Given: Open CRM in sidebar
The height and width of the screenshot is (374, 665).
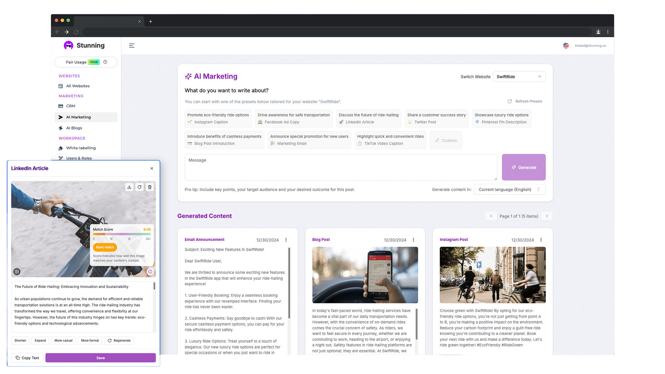Looking at the screenshot, I should point(86,106).
